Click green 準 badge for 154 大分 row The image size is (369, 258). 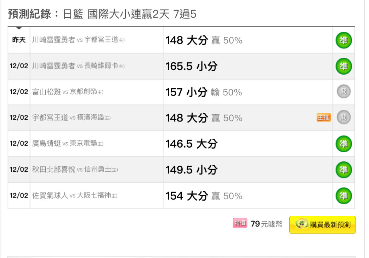point(344,196)
